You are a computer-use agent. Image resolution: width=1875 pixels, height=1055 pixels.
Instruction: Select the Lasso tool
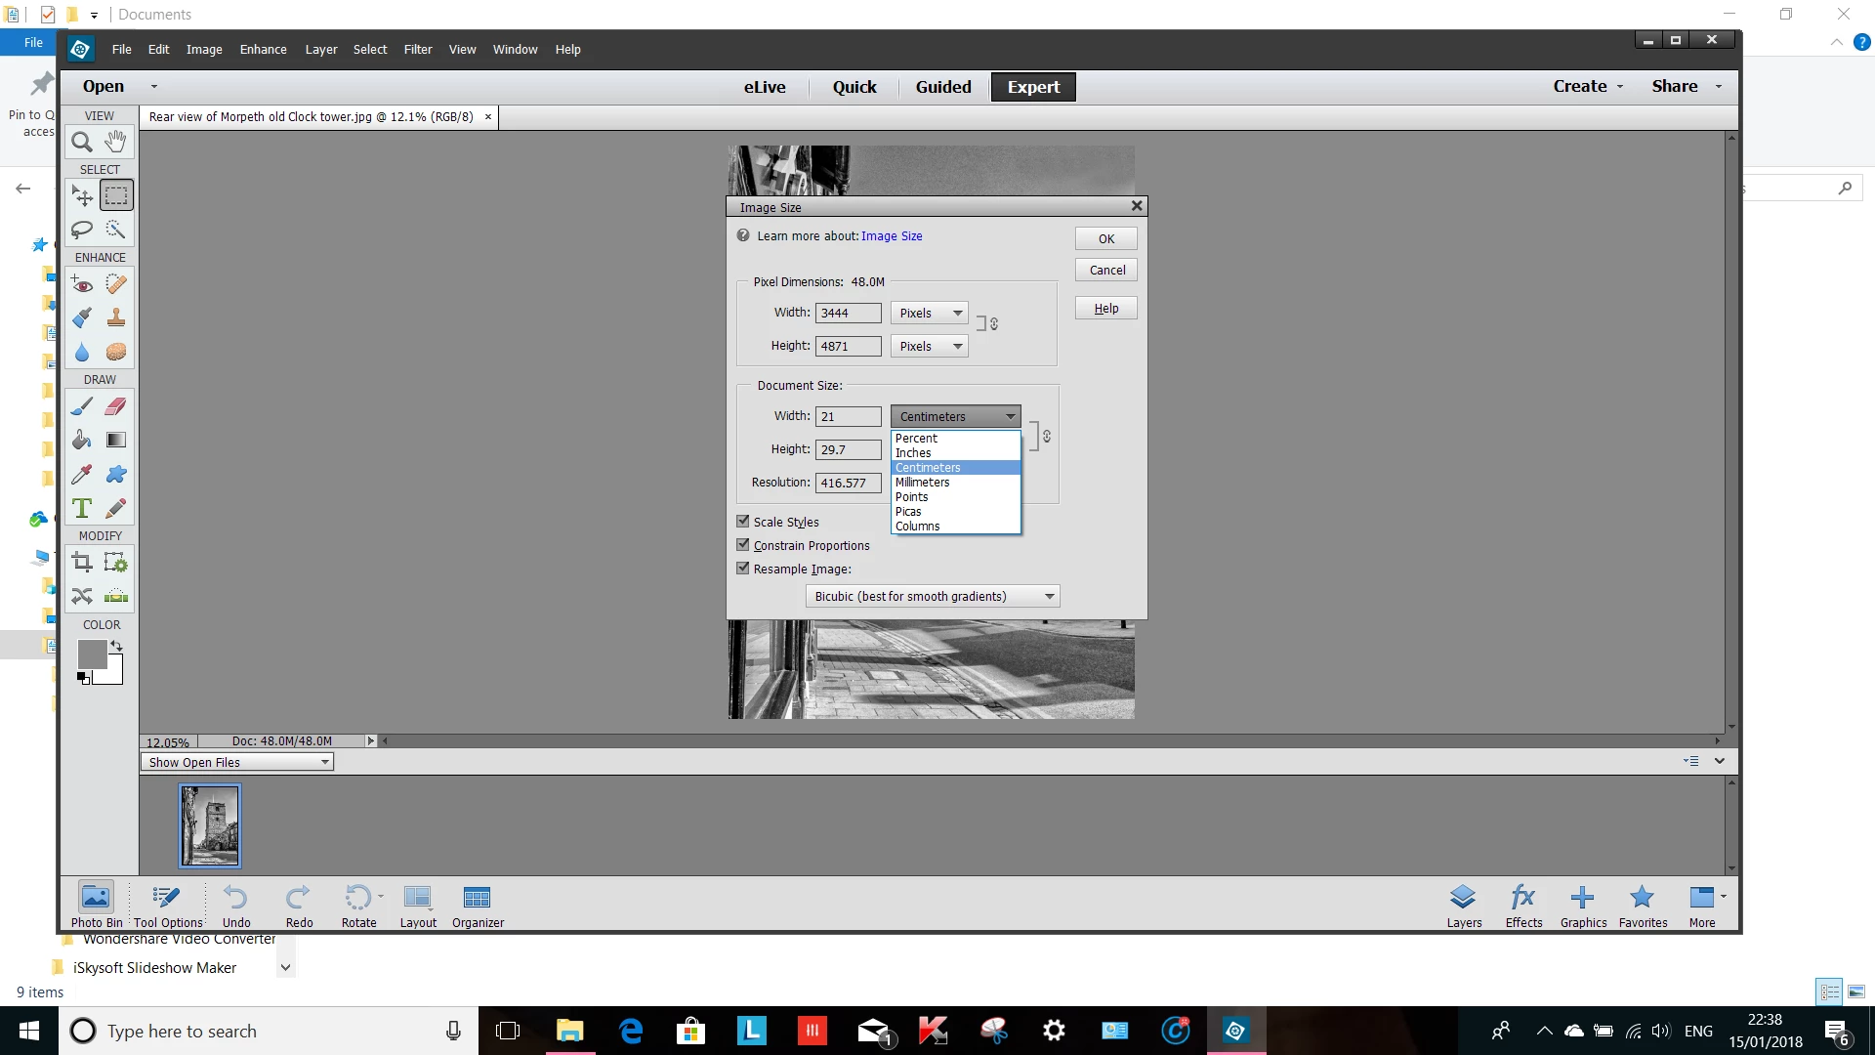[82, 230]
